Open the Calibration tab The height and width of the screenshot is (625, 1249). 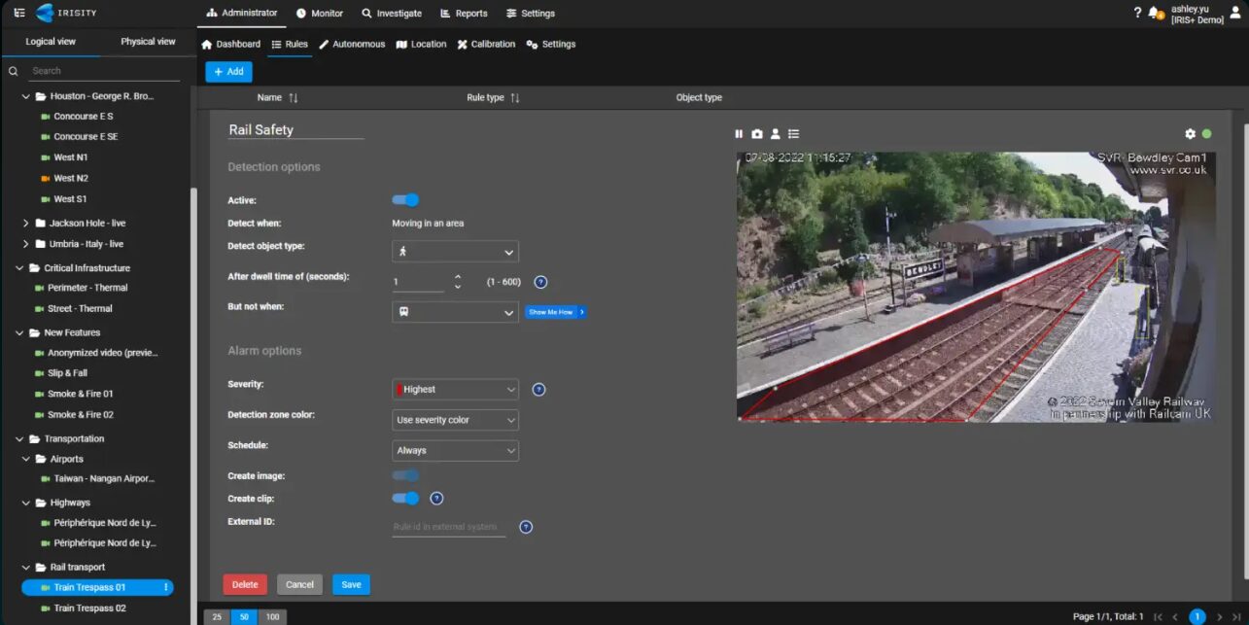pos(486,45)
